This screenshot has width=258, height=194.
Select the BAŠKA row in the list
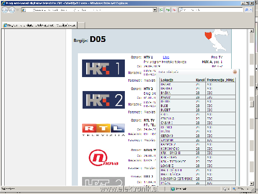tap(197, 93)
